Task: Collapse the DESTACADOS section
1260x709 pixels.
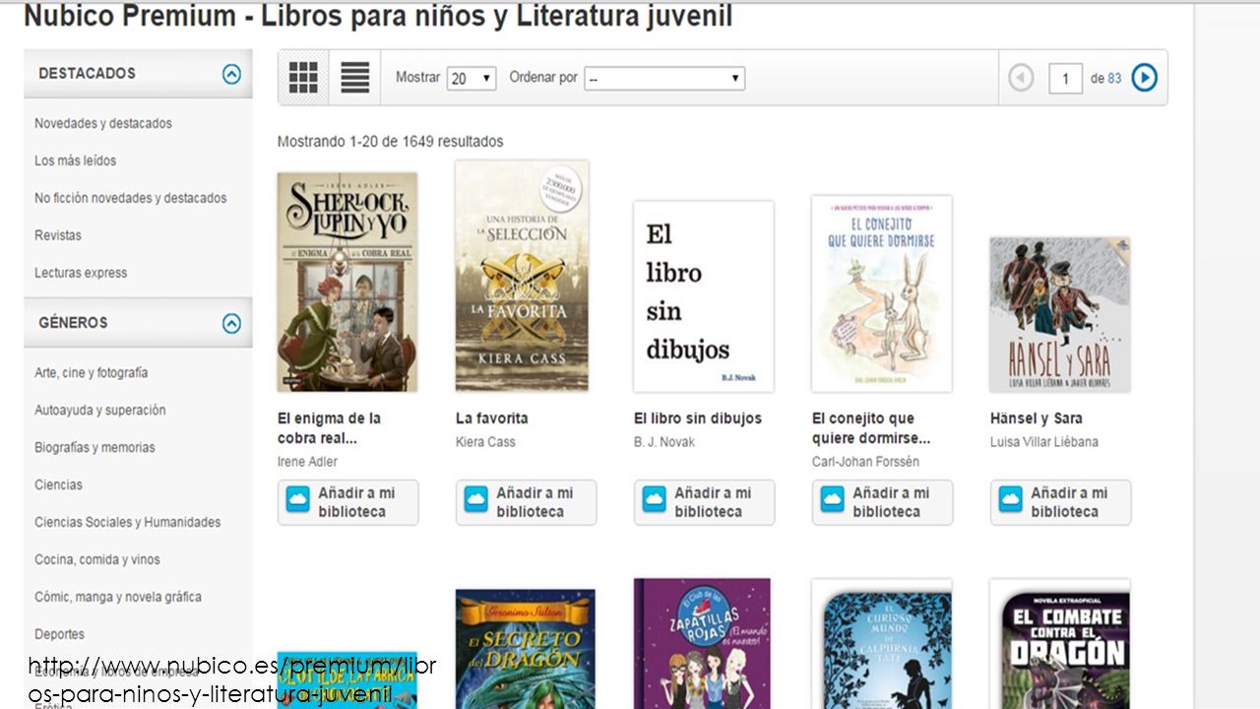Action: (x=231, y=74)
